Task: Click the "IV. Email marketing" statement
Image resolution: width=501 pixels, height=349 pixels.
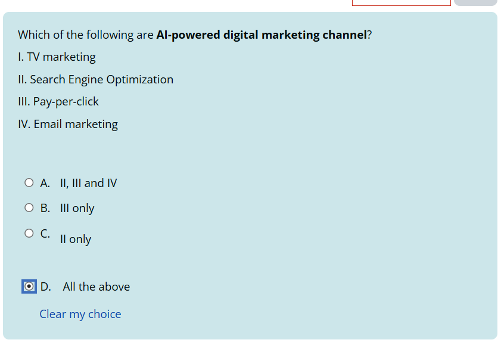Action: pos(68,124)
